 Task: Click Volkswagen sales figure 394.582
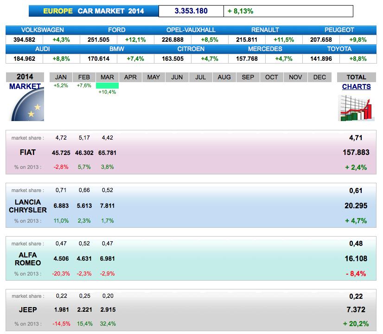[24, 39]
